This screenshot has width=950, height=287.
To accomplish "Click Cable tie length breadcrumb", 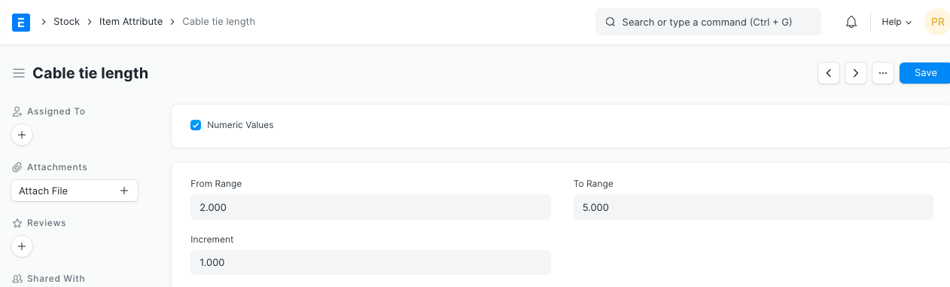I will click(219, 22).
